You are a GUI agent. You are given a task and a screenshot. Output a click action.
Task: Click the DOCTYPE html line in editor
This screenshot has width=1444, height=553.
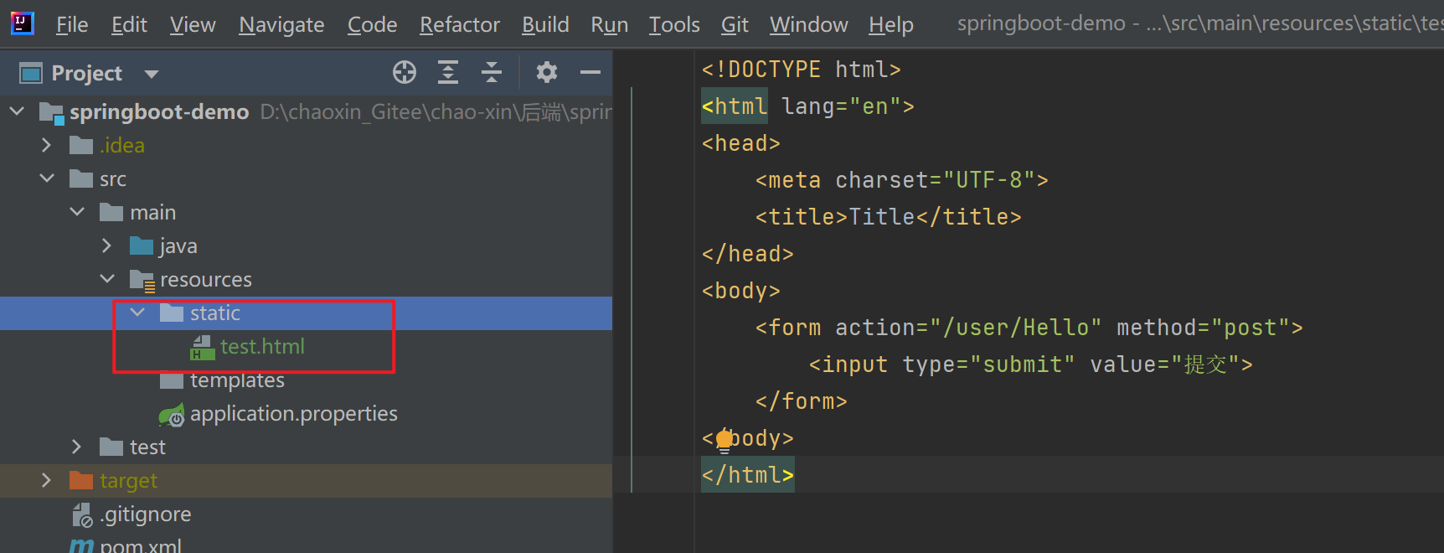coord(801,70)
